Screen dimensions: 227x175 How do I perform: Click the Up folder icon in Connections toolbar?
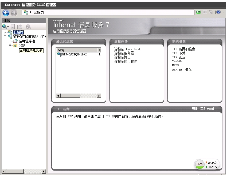(20, 27)
